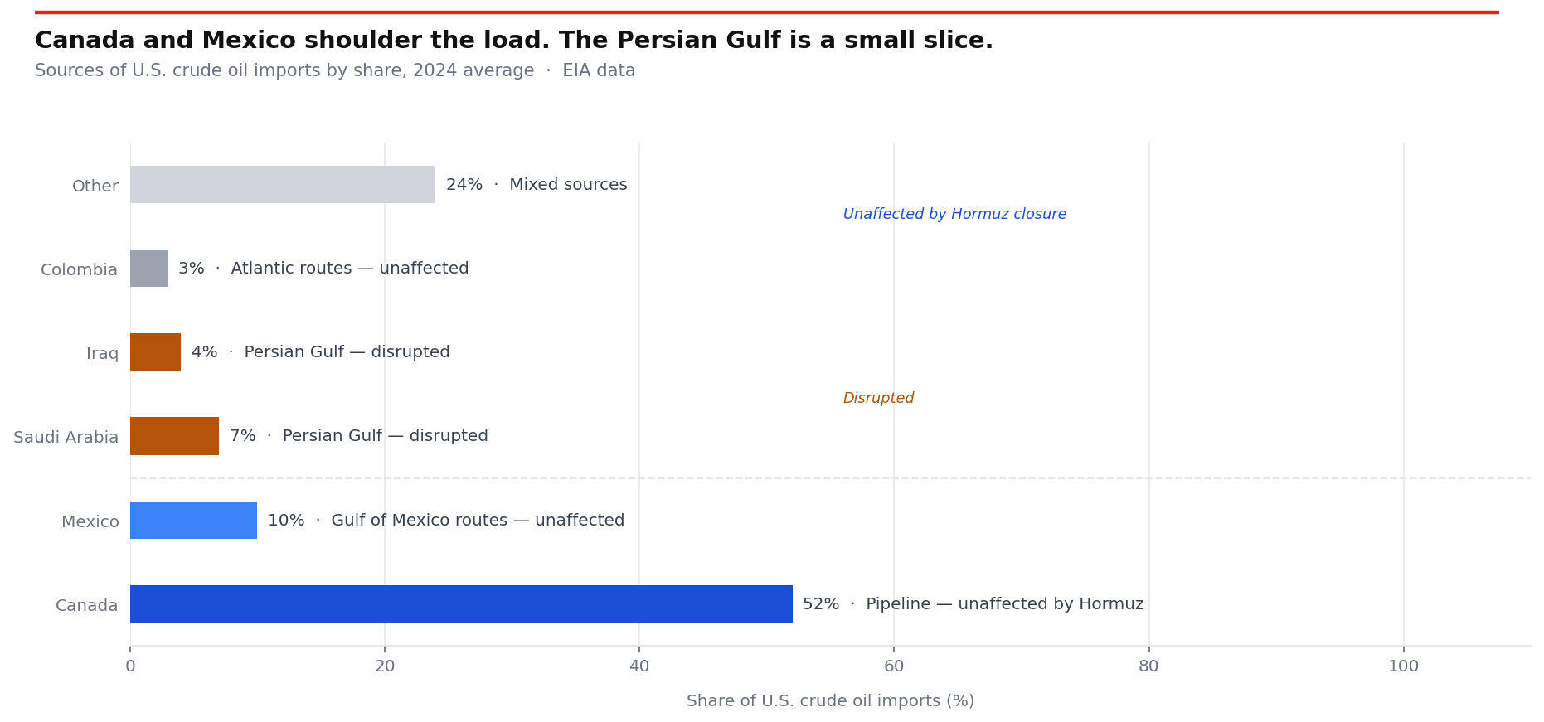The image size is (1544, 722).
Task: Click the x-axis tick label 100
Action: tap(1403, 666)
